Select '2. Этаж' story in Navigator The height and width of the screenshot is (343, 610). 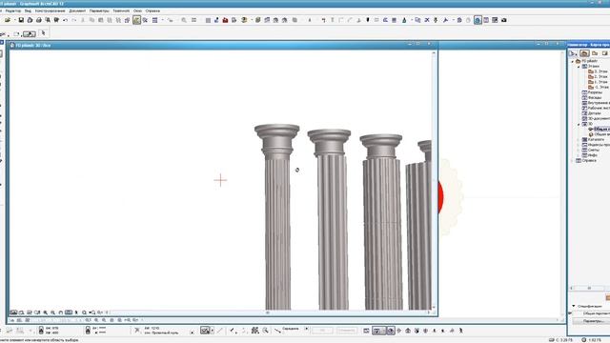[x=598, y=77]
